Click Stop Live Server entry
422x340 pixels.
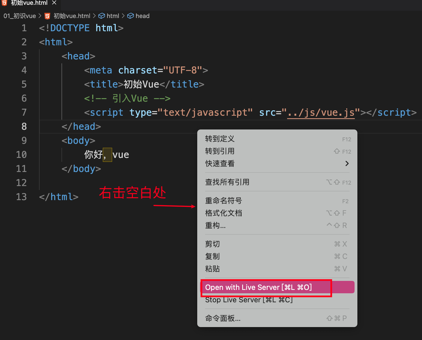[277, 300]
